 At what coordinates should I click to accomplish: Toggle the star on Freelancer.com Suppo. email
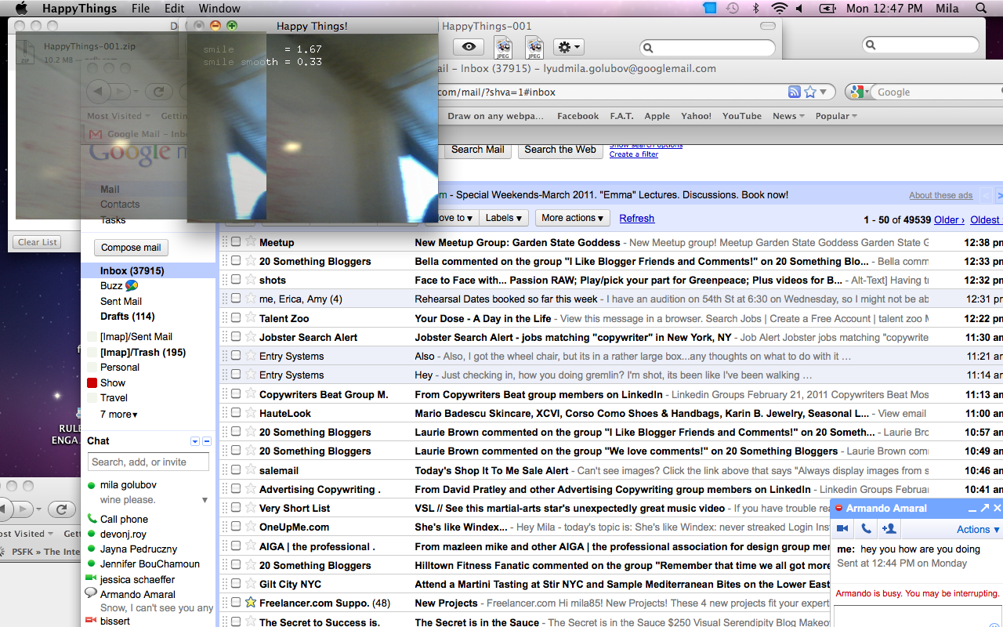251,603
